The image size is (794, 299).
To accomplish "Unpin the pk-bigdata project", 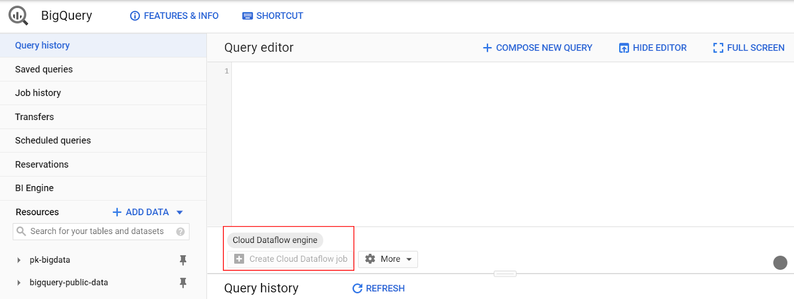I will pos(183,260).
